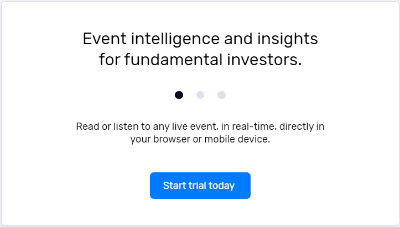Click the heading line 'for fundamental investors.'
The image size is (400, 227).
point(200,60)
